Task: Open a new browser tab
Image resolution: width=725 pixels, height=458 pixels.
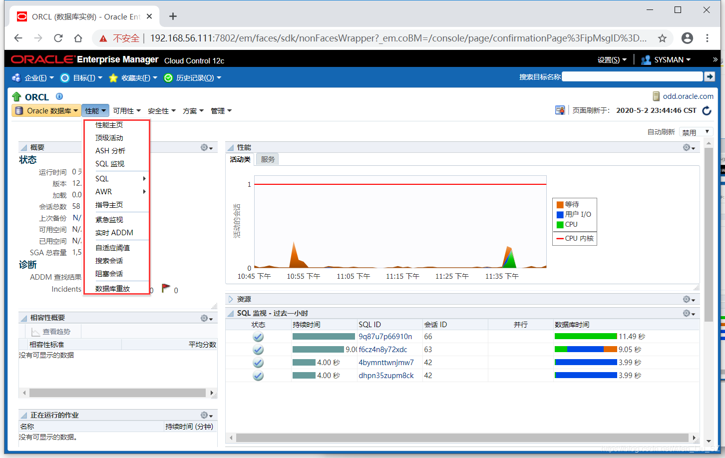Action: (173, 16)
